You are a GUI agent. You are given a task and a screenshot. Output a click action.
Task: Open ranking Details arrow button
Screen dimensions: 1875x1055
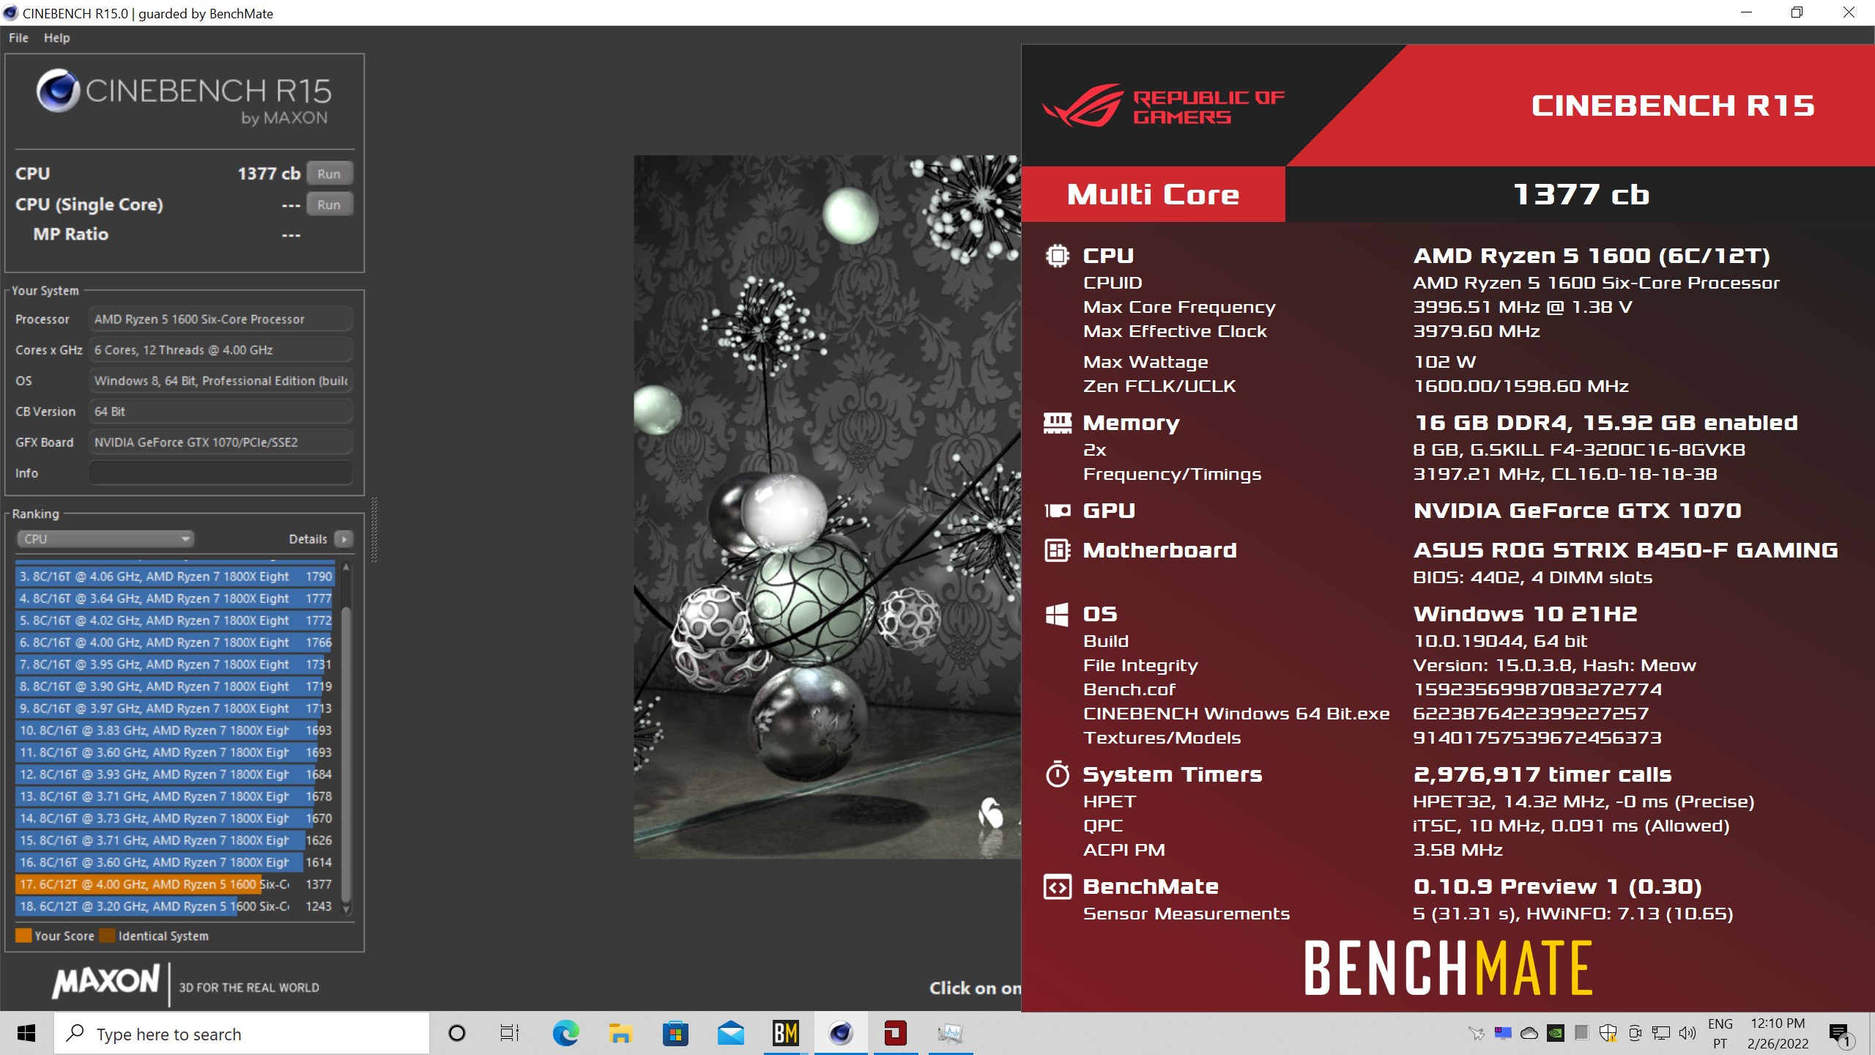344,539
